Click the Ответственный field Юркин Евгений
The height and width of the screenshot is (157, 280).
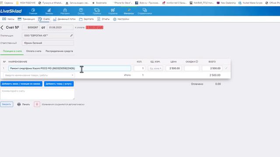(48, 43)
